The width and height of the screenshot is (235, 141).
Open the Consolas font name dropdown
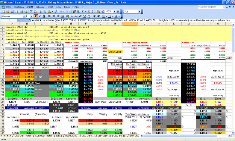coord(24,16)
